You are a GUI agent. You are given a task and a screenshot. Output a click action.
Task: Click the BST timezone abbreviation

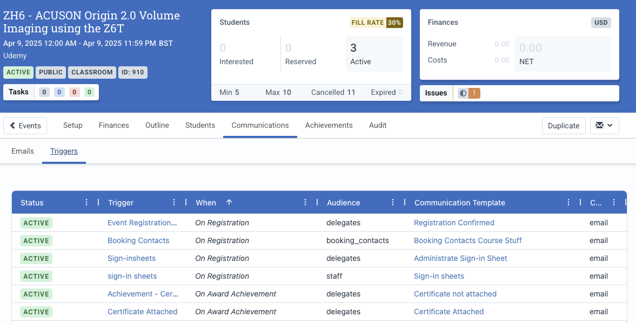point(166,43)
